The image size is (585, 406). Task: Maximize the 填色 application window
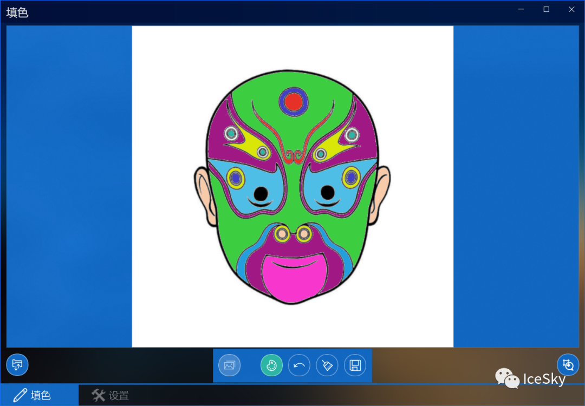pos(546,9)
